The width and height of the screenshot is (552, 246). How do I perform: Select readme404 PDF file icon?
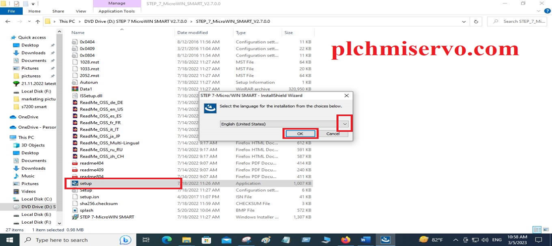(74, 163)
